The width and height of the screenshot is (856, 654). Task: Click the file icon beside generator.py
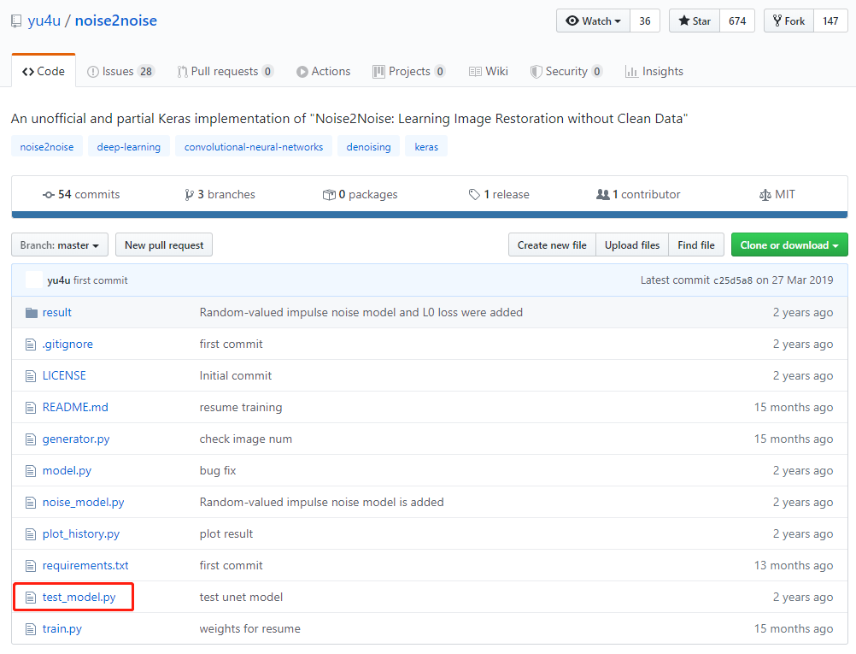pyautogui.click(x=31, y=439)
